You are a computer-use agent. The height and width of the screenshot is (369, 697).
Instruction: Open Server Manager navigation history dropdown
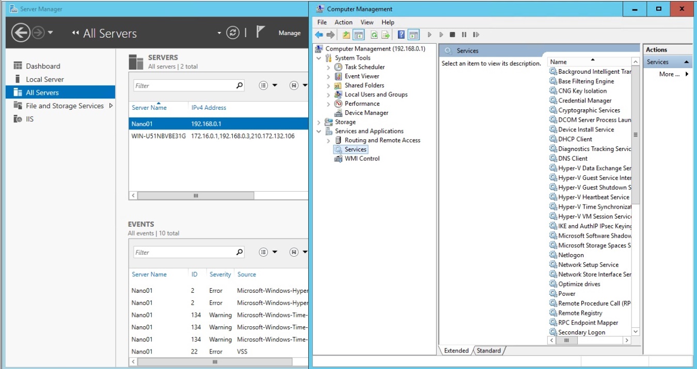tap(51, 33)
